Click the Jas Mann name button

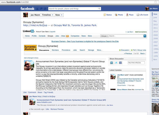35,15
